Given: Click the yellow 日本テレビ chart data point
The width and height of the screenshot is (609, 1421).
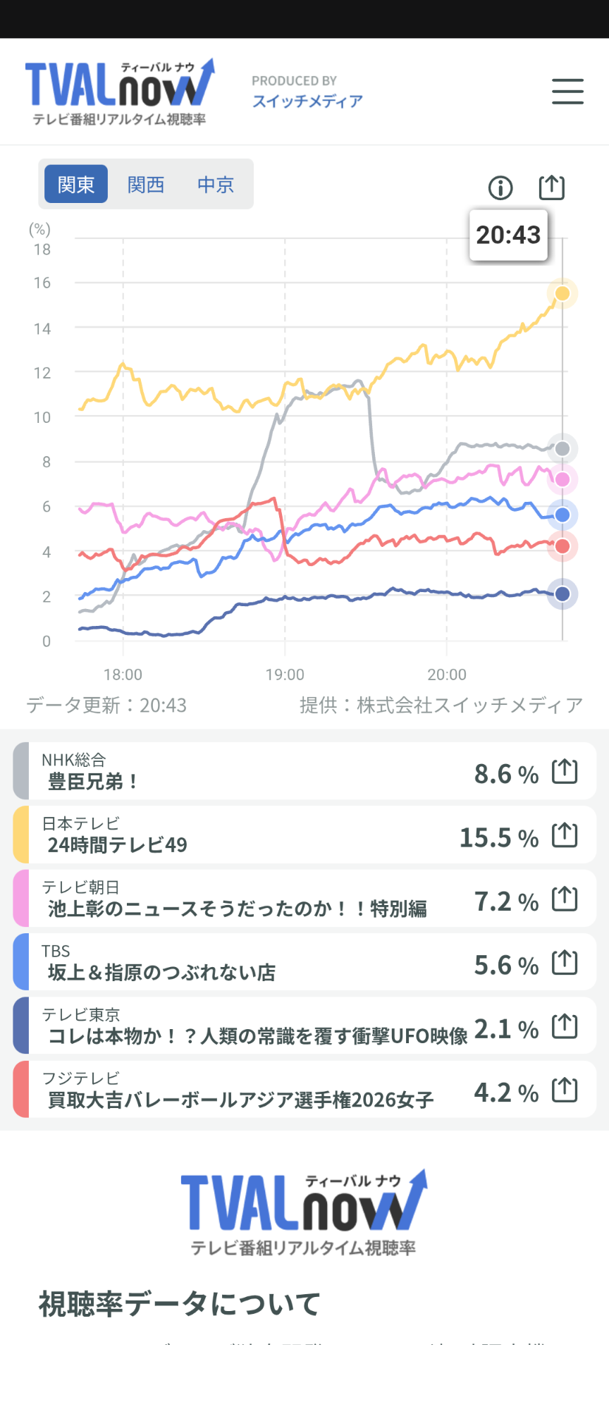Looking at the screenshot, I should 562,293.
